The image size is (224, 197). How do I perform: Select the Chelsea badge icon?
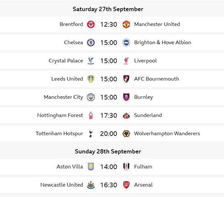click(91, 43)
